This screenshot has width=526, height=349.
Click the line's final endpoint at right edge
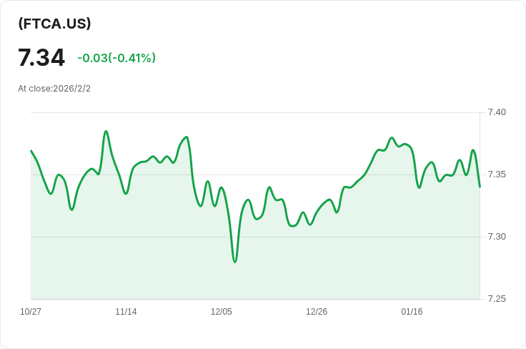point(480,187)
